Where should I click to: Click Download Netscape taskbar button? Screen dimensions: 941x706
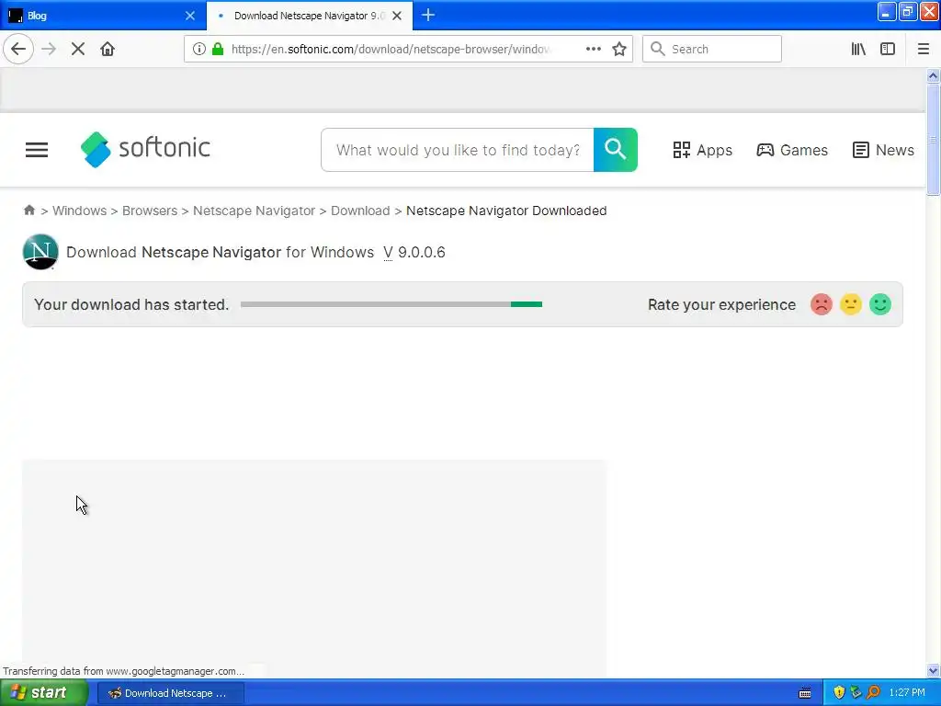click(170, 693)
